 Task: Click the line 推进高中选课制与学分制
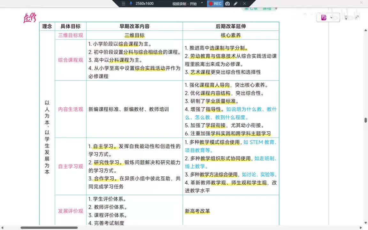(216, 48)
